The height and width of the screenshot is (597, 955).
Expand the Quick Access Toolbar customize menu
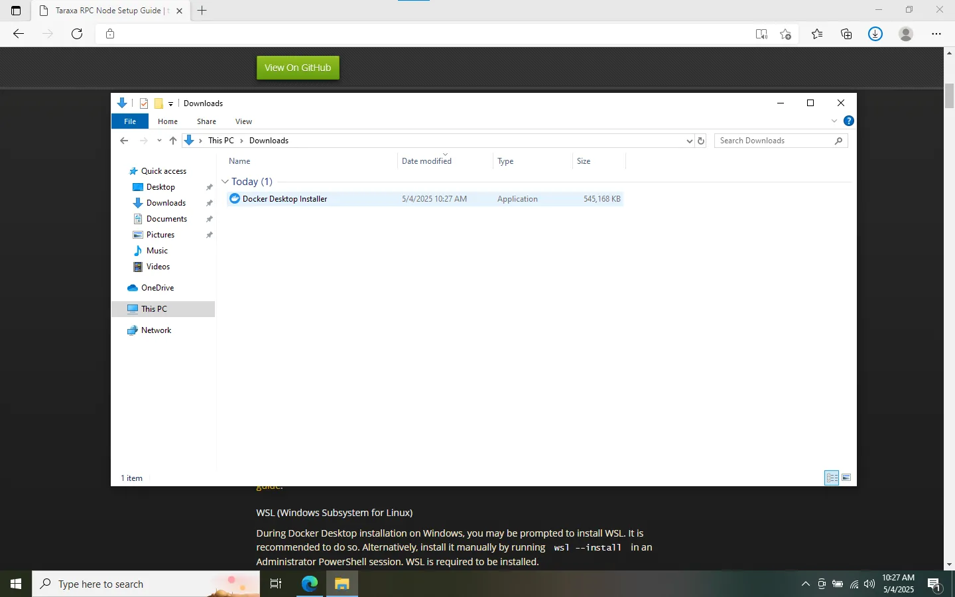[171, 103]
